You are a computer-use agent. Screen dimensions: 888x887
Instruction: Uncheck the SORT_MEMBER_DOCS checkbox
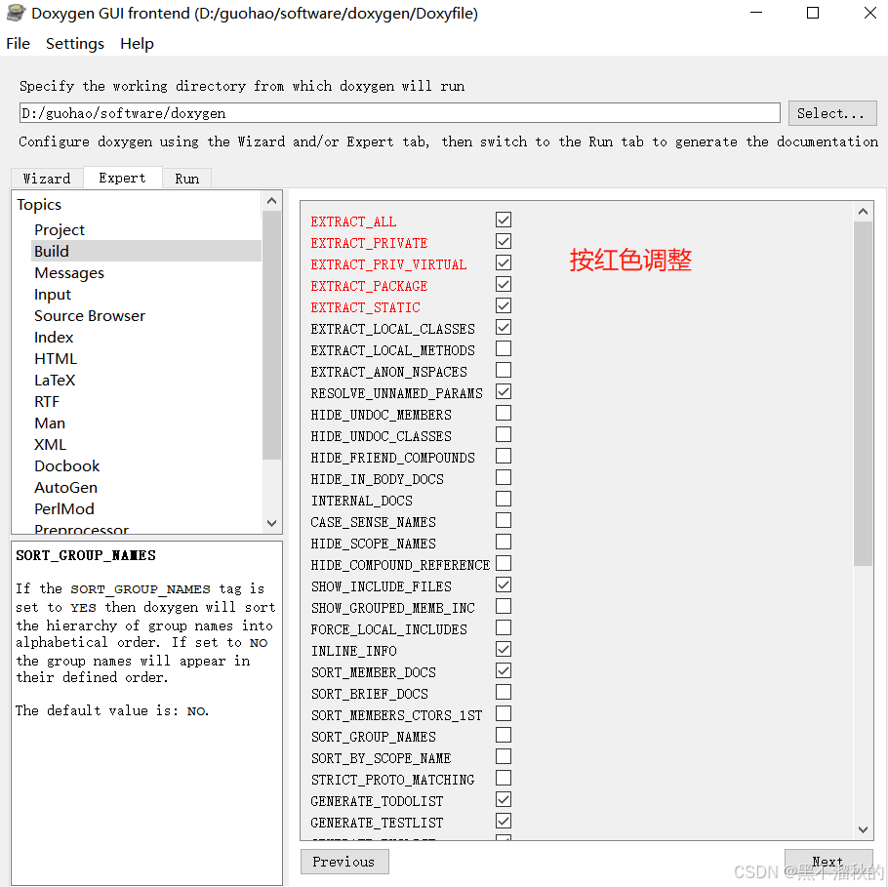click(504, 670)
